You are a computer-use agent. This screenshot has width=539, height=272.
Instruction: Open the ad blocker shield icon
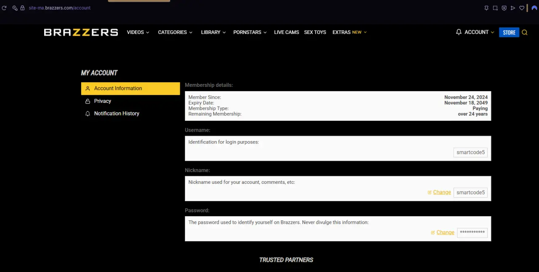(x=504, y=8)
